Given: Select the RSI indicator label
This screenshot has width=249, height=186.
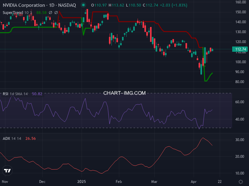Looking at the screenshot, I should pos(5,94).
